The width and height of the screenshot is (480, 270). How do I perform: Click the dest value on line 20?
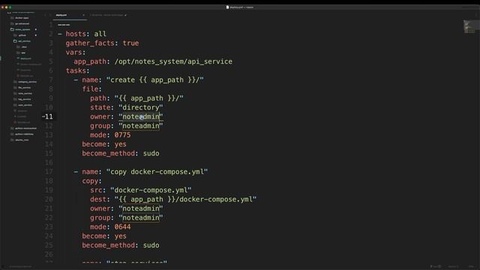[x=185, y=199]
